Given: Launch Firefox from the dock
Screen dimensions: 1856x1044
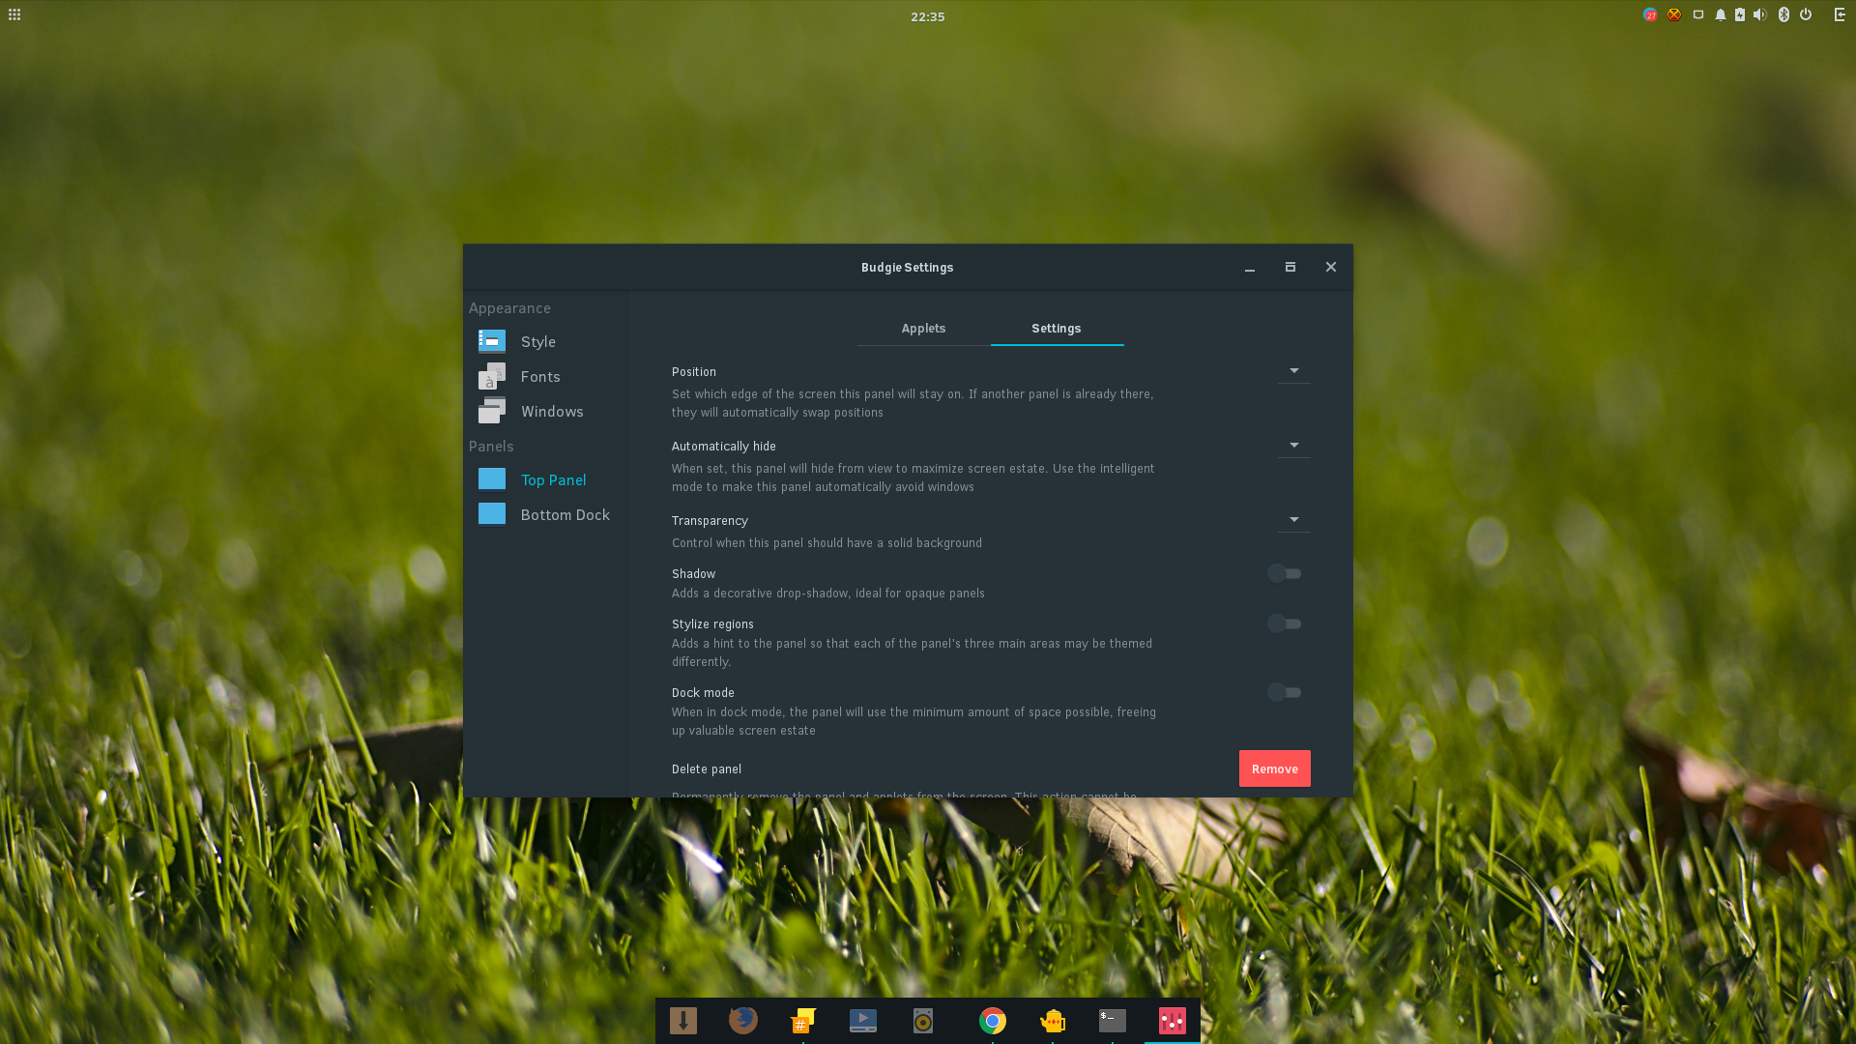Looking at the screenshot, I should [743, 1021].
